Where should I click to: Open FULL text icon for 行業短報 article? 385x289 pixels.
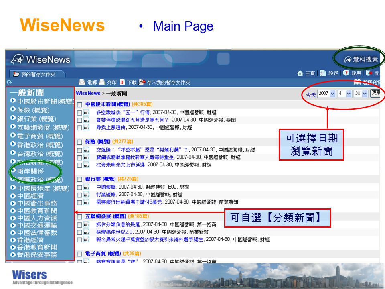point(87,195)
